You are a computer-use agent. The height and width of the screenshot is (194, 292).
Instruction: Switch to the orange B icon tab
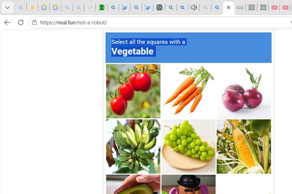click(33, 8)
